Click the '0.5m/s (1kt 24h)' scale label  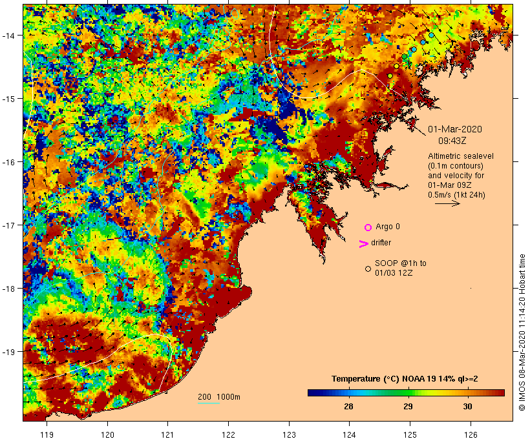pyautogui.click(x=456, y=195)
